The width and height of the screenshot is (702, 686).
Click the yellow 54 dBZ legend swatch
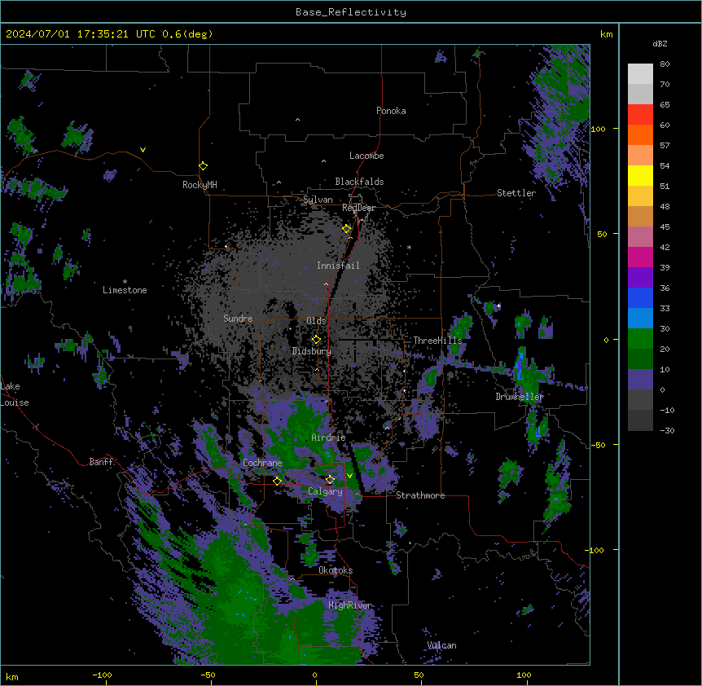[x=640, y=175]
